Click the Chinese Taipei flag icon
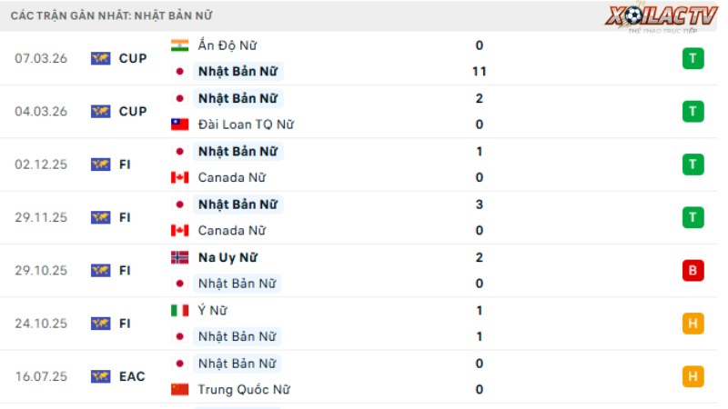Image resolution: width=728 pixels, height=409 pixels. pos(179,125)
